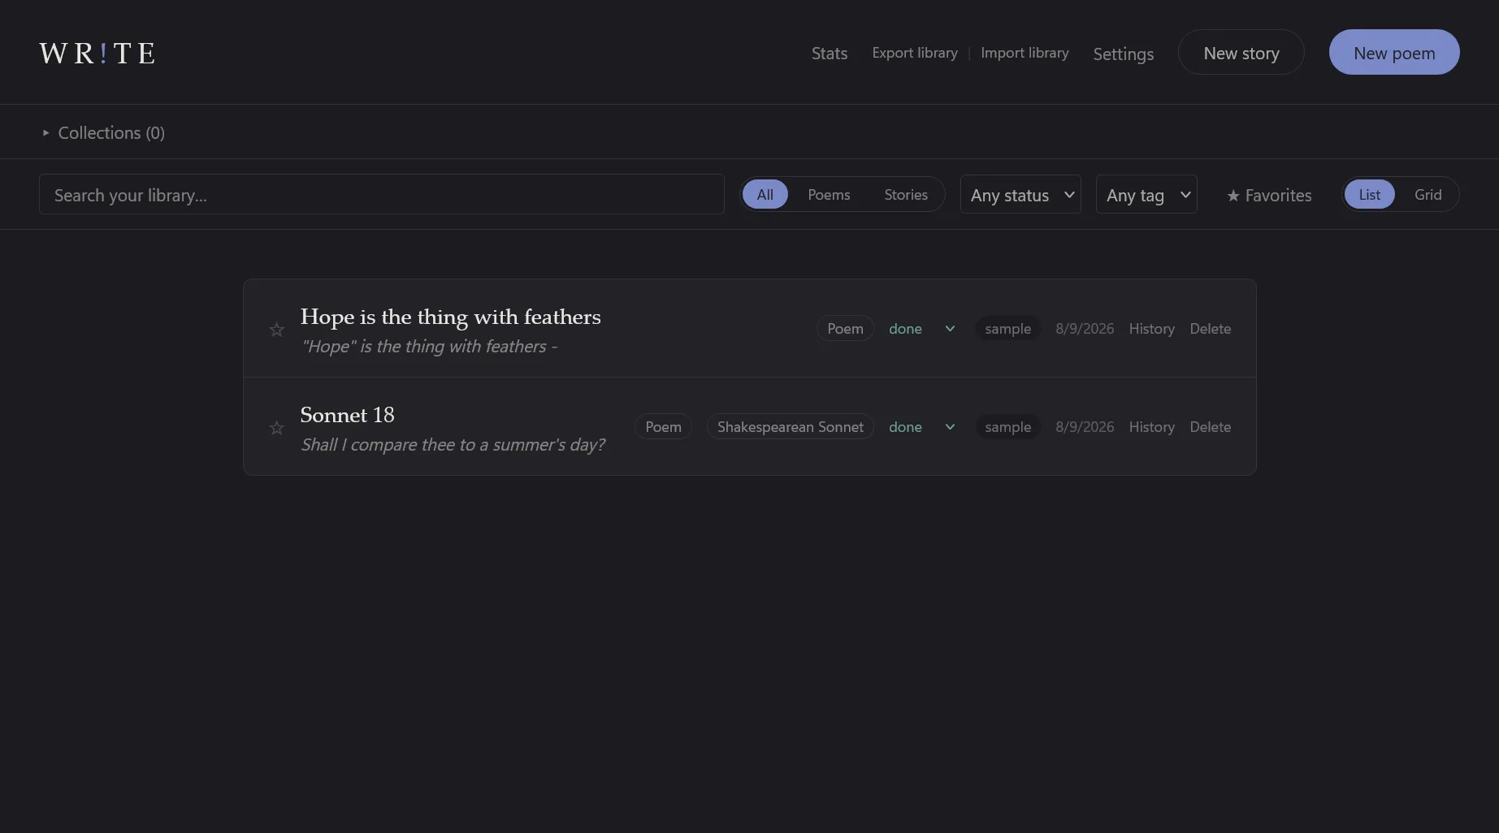Change status of Sonnet 18 via done dropdown
The image size is (1499, 833).
pyautogui.click(x=921, y=427)
